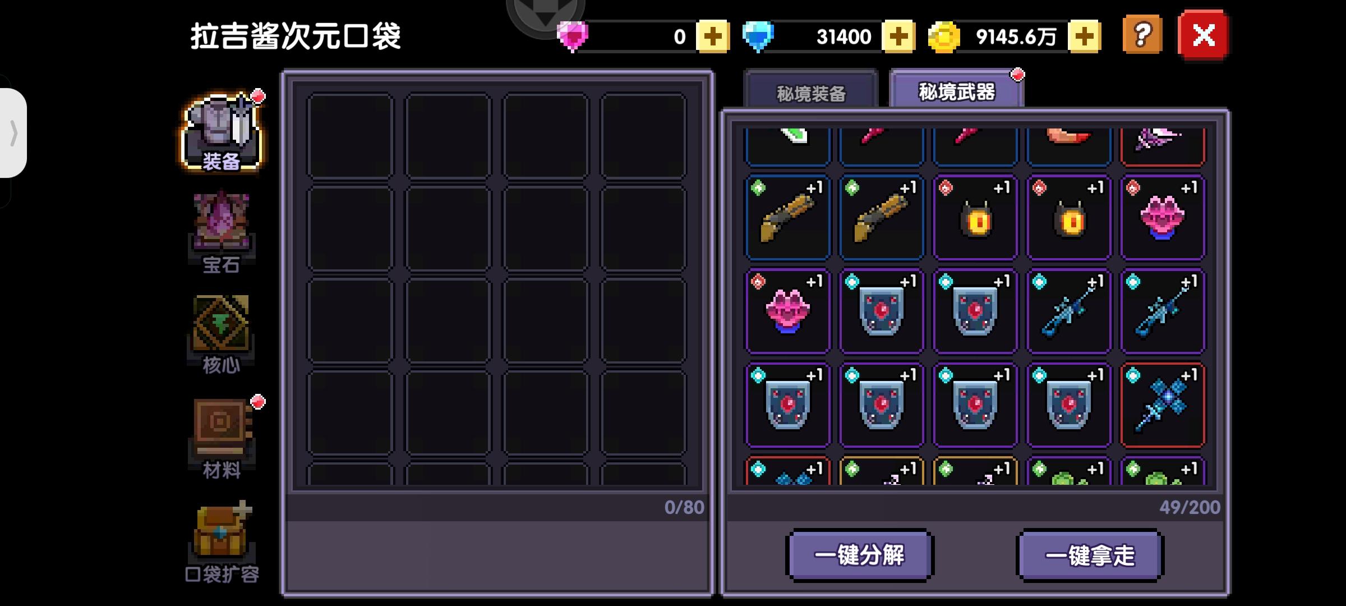
Task: Select the first empty pocket slot
Action: [x=350, y=136]
